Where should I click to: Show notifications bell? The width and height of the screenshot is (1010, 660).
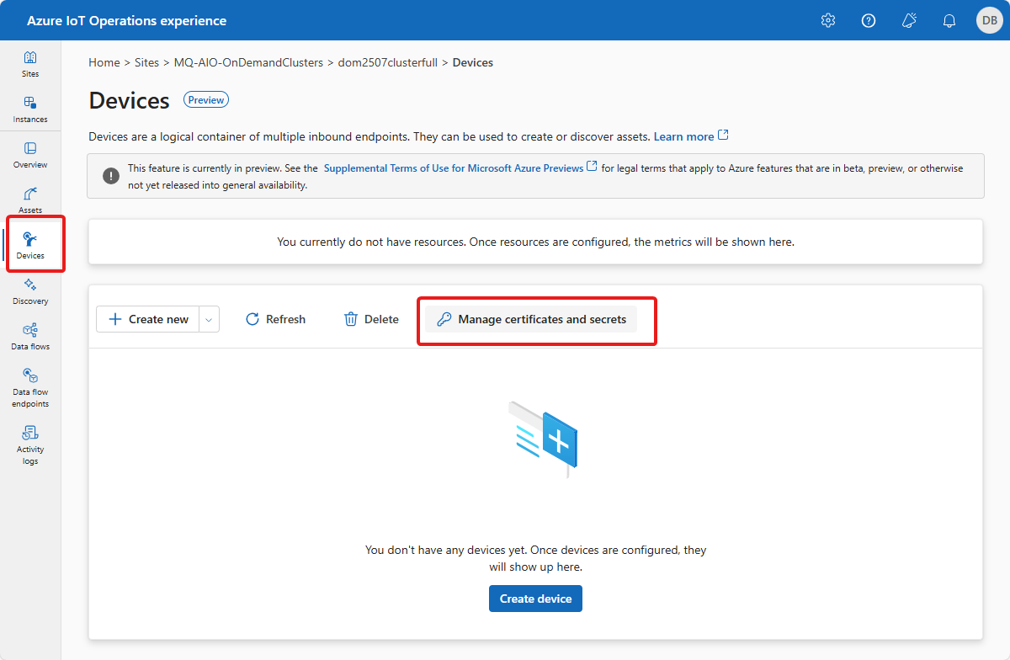click(x=949, y=20)
